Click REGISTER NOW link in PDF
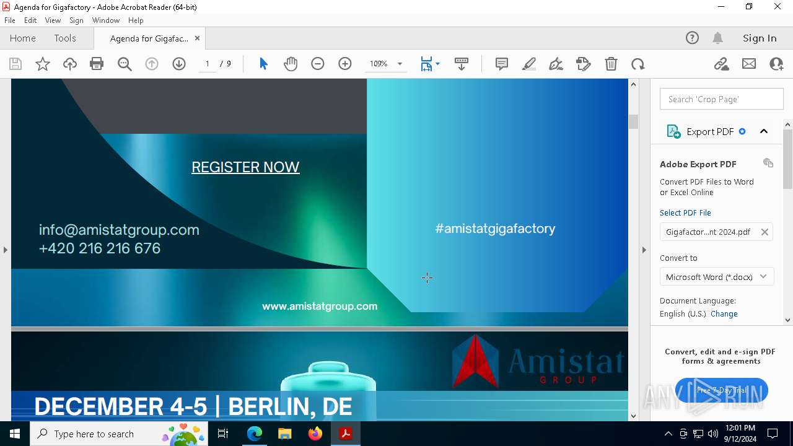Image resolution: width=793 pixels, height=446 pixels. click(x=245, y=167)
